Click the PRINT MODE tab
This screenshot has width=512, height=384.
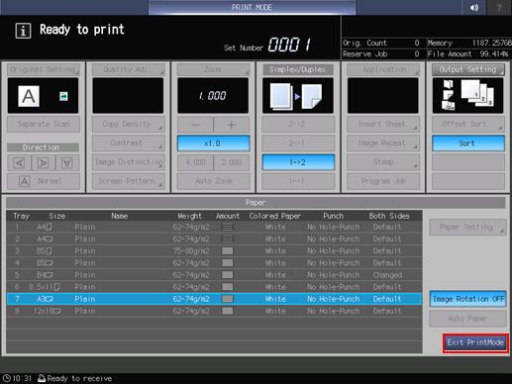click(252, 7)
